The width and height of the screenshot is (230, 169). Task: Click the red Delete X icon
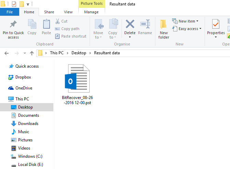pyautogui.click(x=130, y=24)
